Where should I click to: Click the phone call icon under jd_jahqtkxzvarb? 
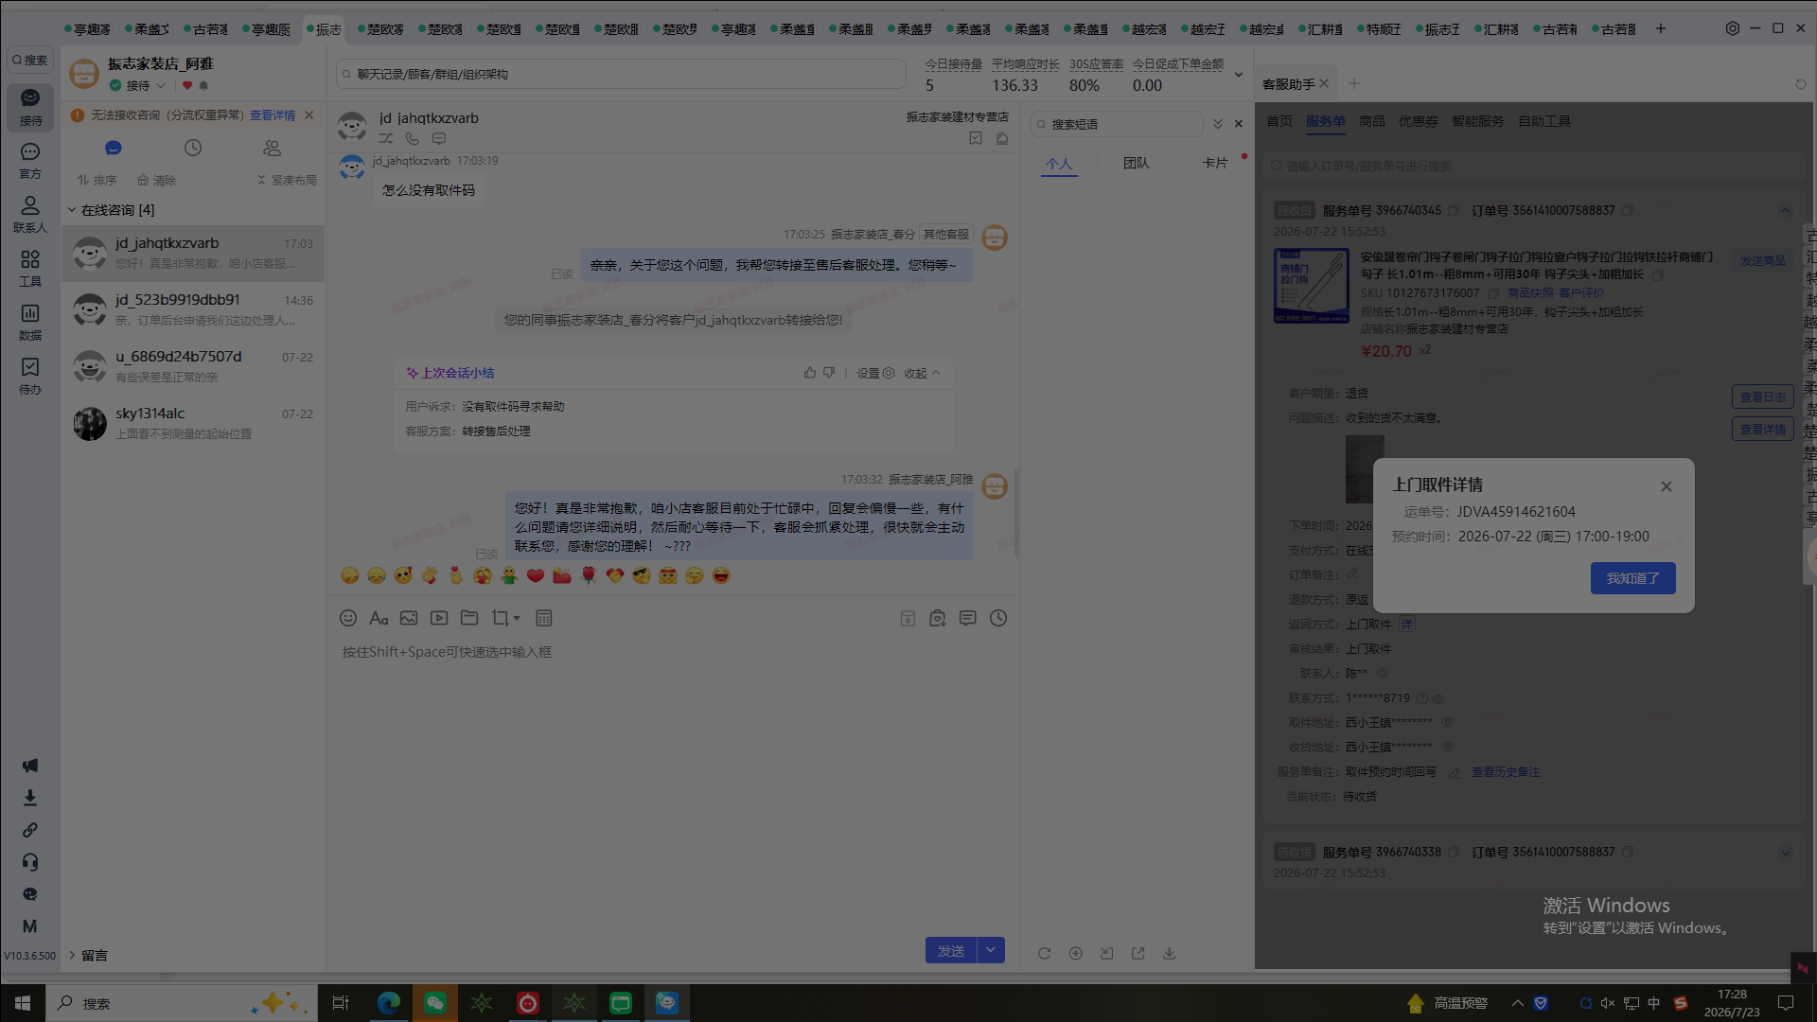(413, 139)
